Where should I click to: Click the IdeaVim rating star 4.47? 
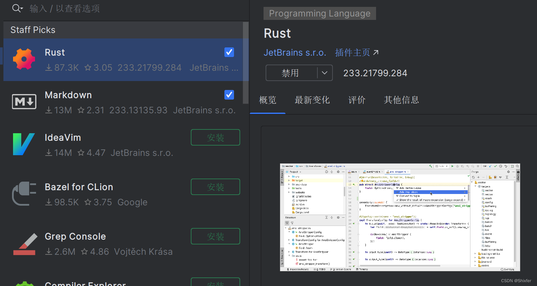(x=91, y=153)
